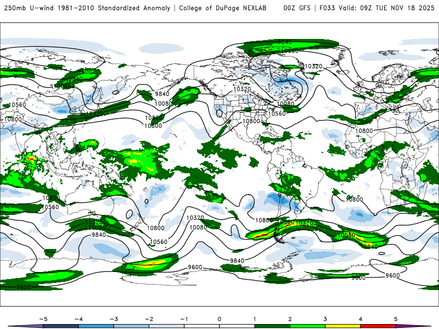Click the '10320' contour label beside Greenland

pyautogui.click(x=313, y=66)
